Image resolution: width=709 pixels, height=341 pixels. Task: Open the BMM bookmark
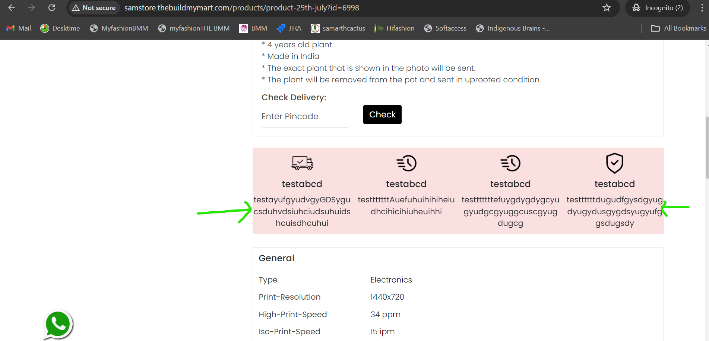253,28
